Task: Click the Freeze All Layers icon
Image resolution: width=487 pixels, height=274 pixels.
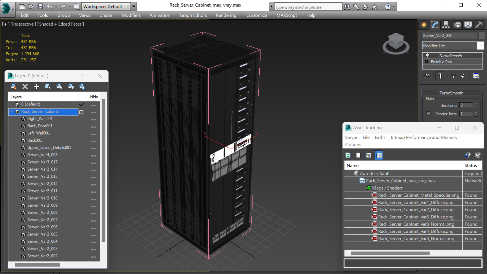Action: (82, 87)
